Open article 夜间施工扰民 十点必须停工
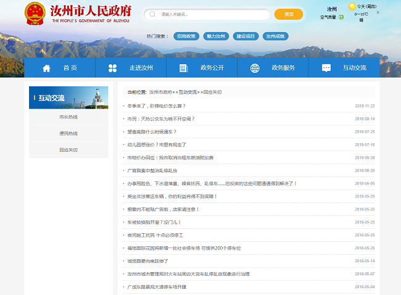The height and width of the screenshot is (295, 401). coord(155,235)
